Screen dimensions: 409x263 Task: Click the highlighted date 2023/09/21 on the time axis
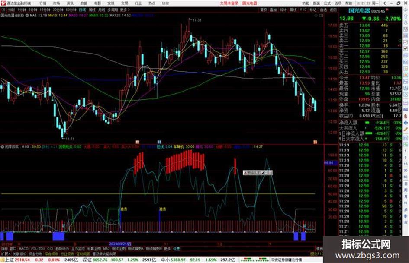click(120, 244)
